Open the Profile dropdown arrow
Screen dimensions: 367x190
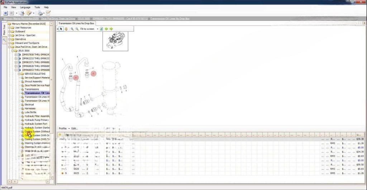point(69,128)
